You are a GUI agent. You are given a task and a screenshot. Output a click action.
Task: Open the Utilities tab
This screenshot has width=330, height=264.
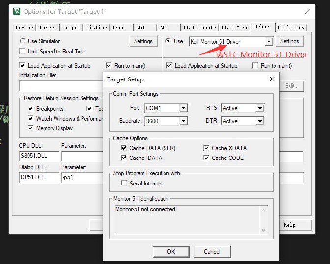291,27
